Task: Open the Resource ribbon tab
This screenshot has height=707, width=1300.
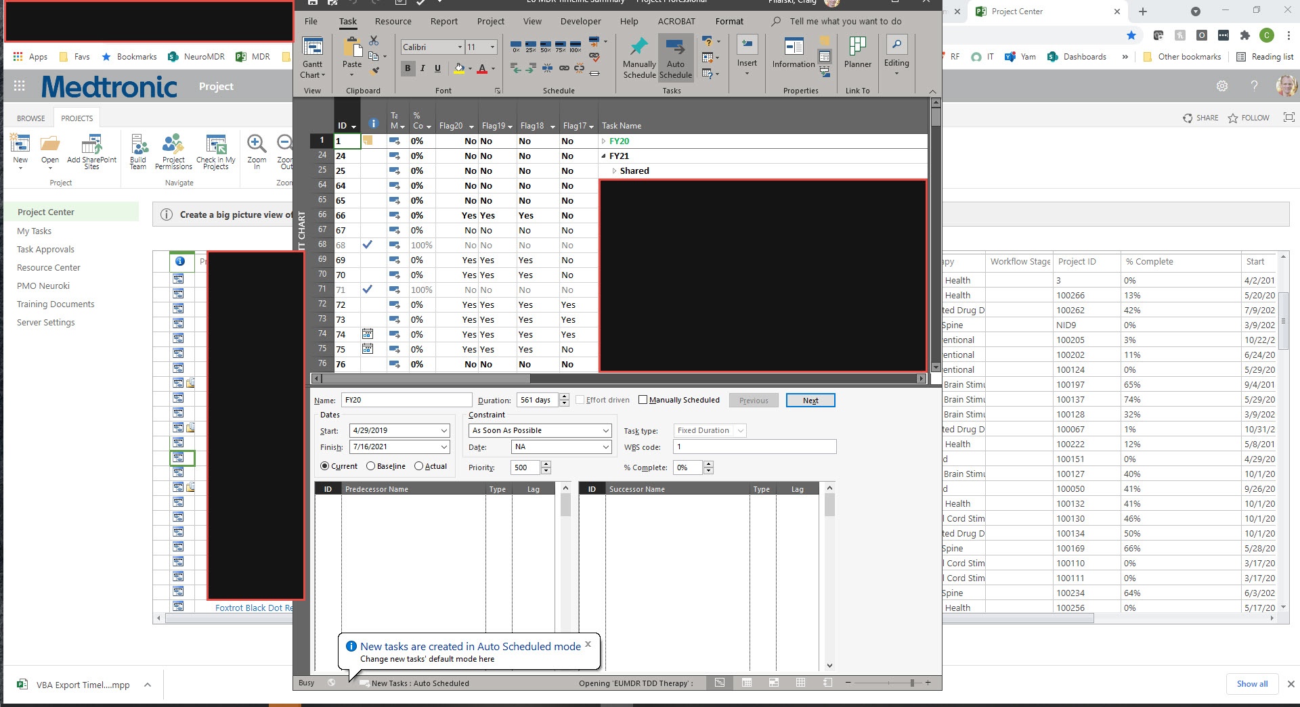Action: [393, 21]
